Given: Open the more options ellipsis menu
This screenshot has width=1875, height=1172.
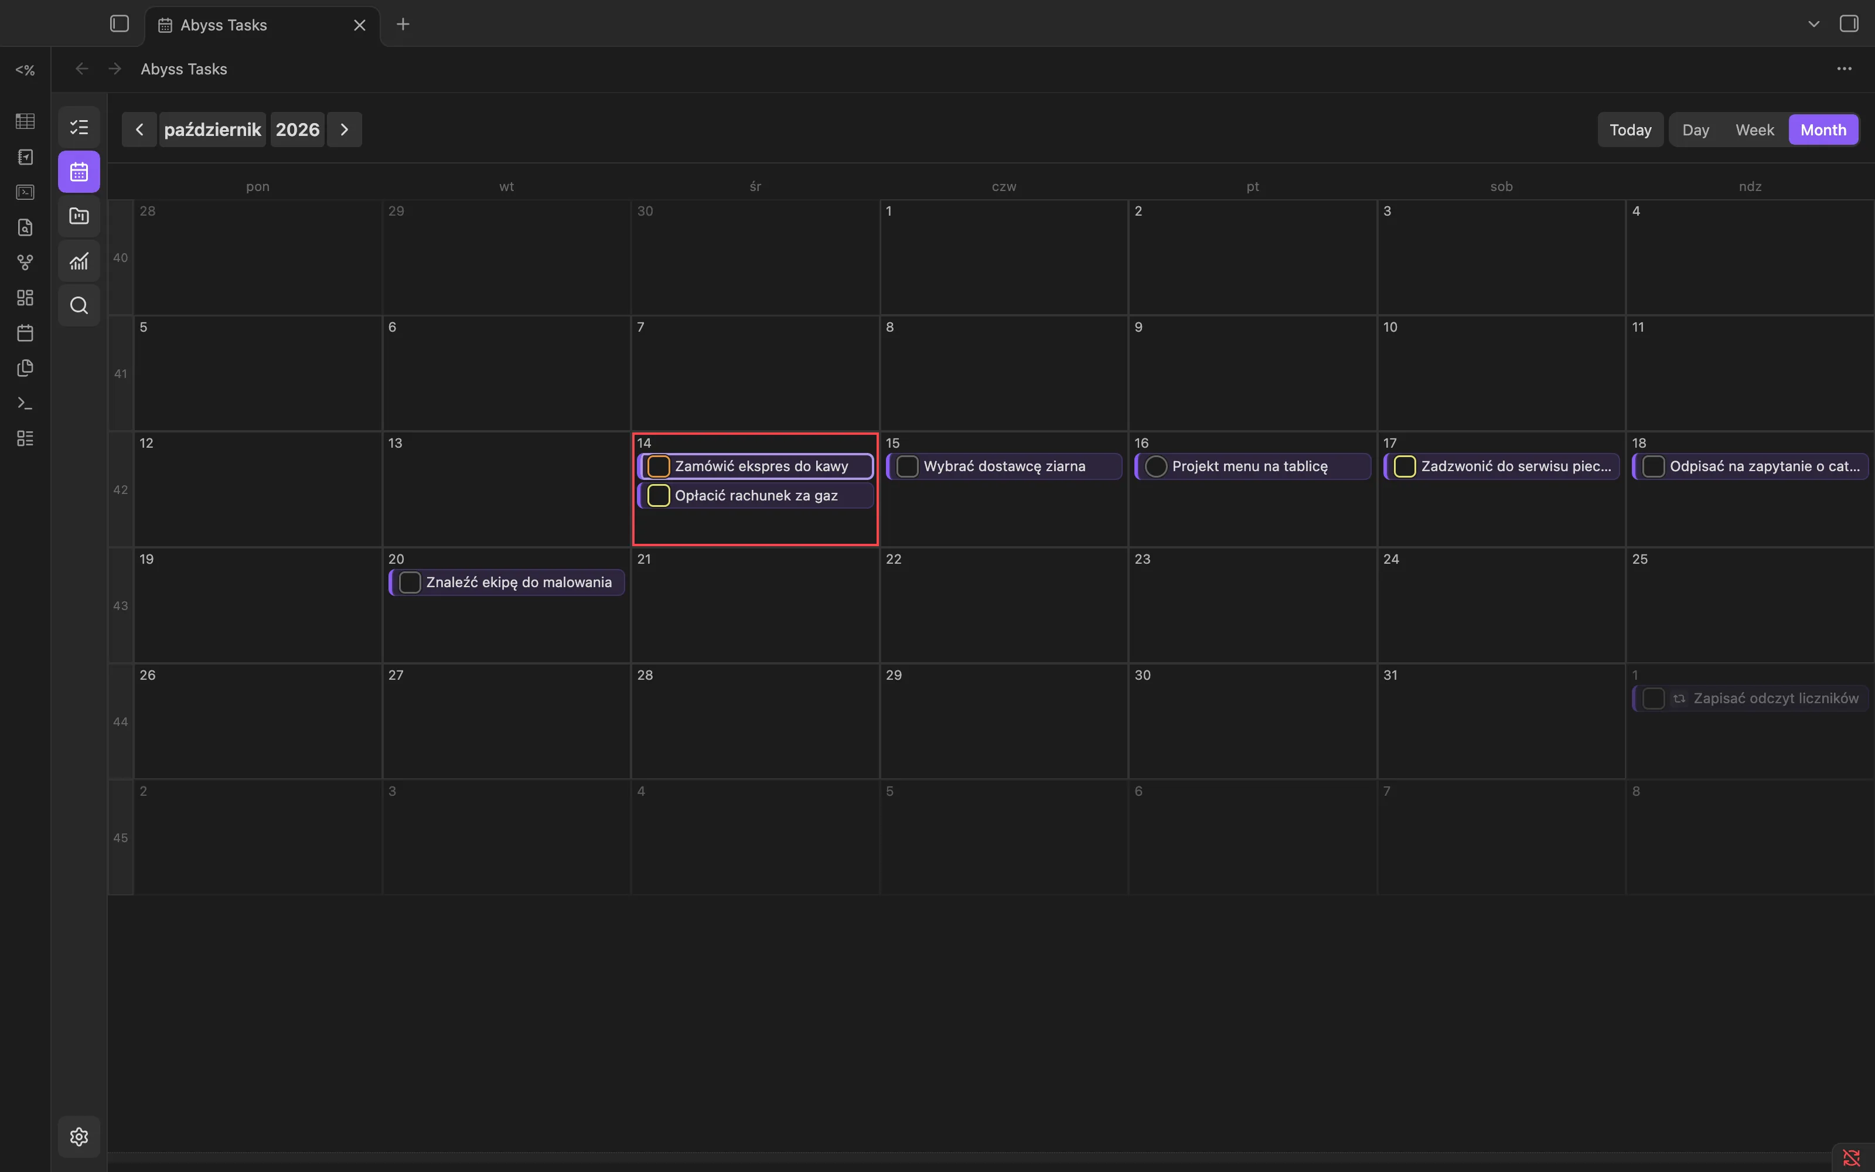Looking at the screenshot, I should (x=1844, y=69).
